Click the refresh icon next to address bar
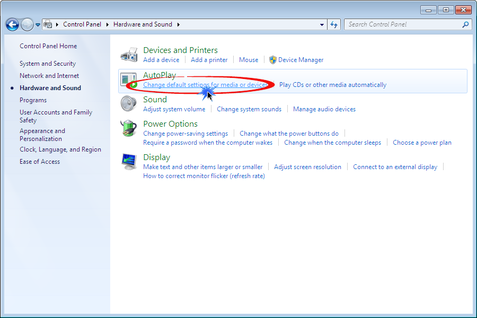This screenshot has width=477, height=318. coord(334,24)
